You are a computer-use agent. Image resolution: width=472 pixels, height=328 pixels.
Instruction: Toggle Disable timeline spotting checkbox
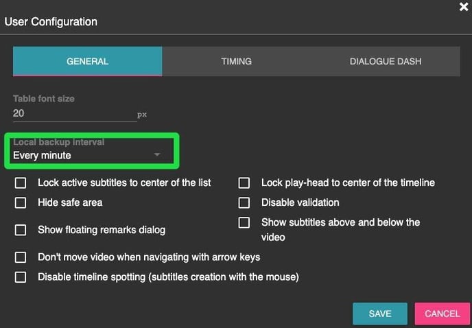21,277
